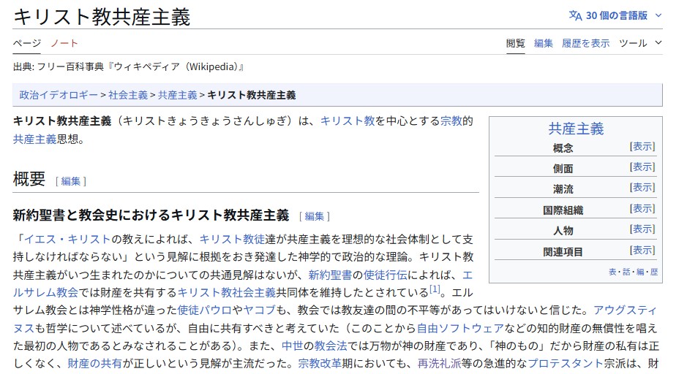Viewport: 687px width, 374px height.
Task: Click the 出典: フリー百科事典 subtitle
Action: click(x=128, y=67)
